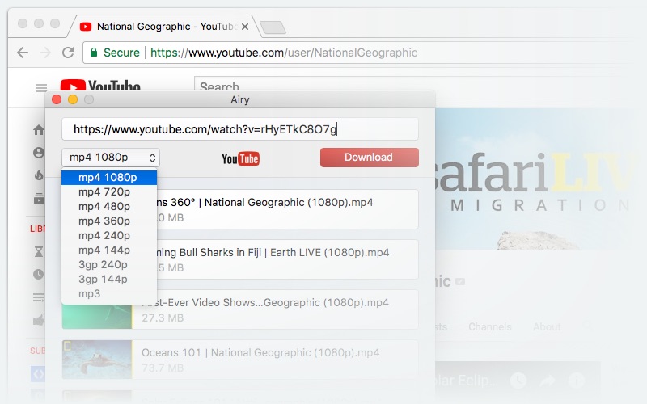This screenshot has height=404, width=647.
Task: Minimize the Airy window with yellow button
Action: [73, 99]
